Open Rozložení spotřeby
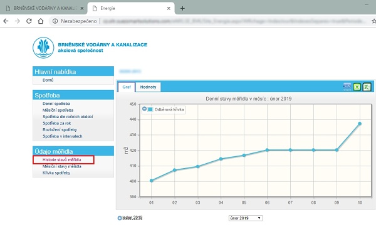The image size is (376, 225). [60, 129]
